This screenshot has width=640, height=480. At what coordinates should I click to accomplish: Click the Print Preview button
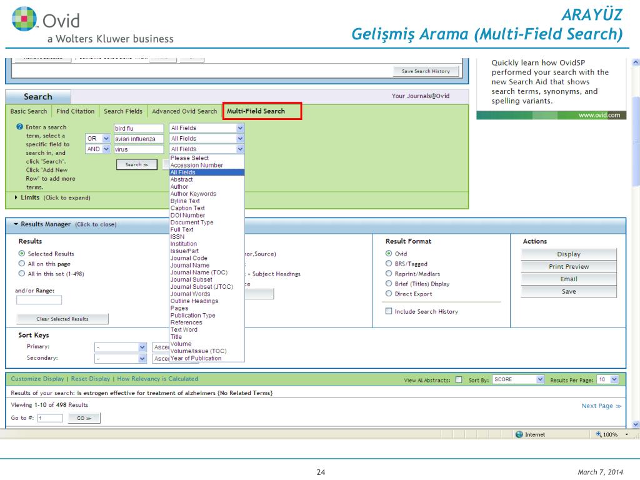(569, 266)
